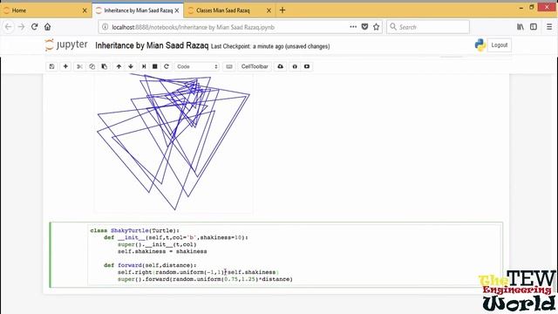Save the notebook with the floppy disk icon
The image size is (558, 314).
pyautogui.click(x=51, y=66)
